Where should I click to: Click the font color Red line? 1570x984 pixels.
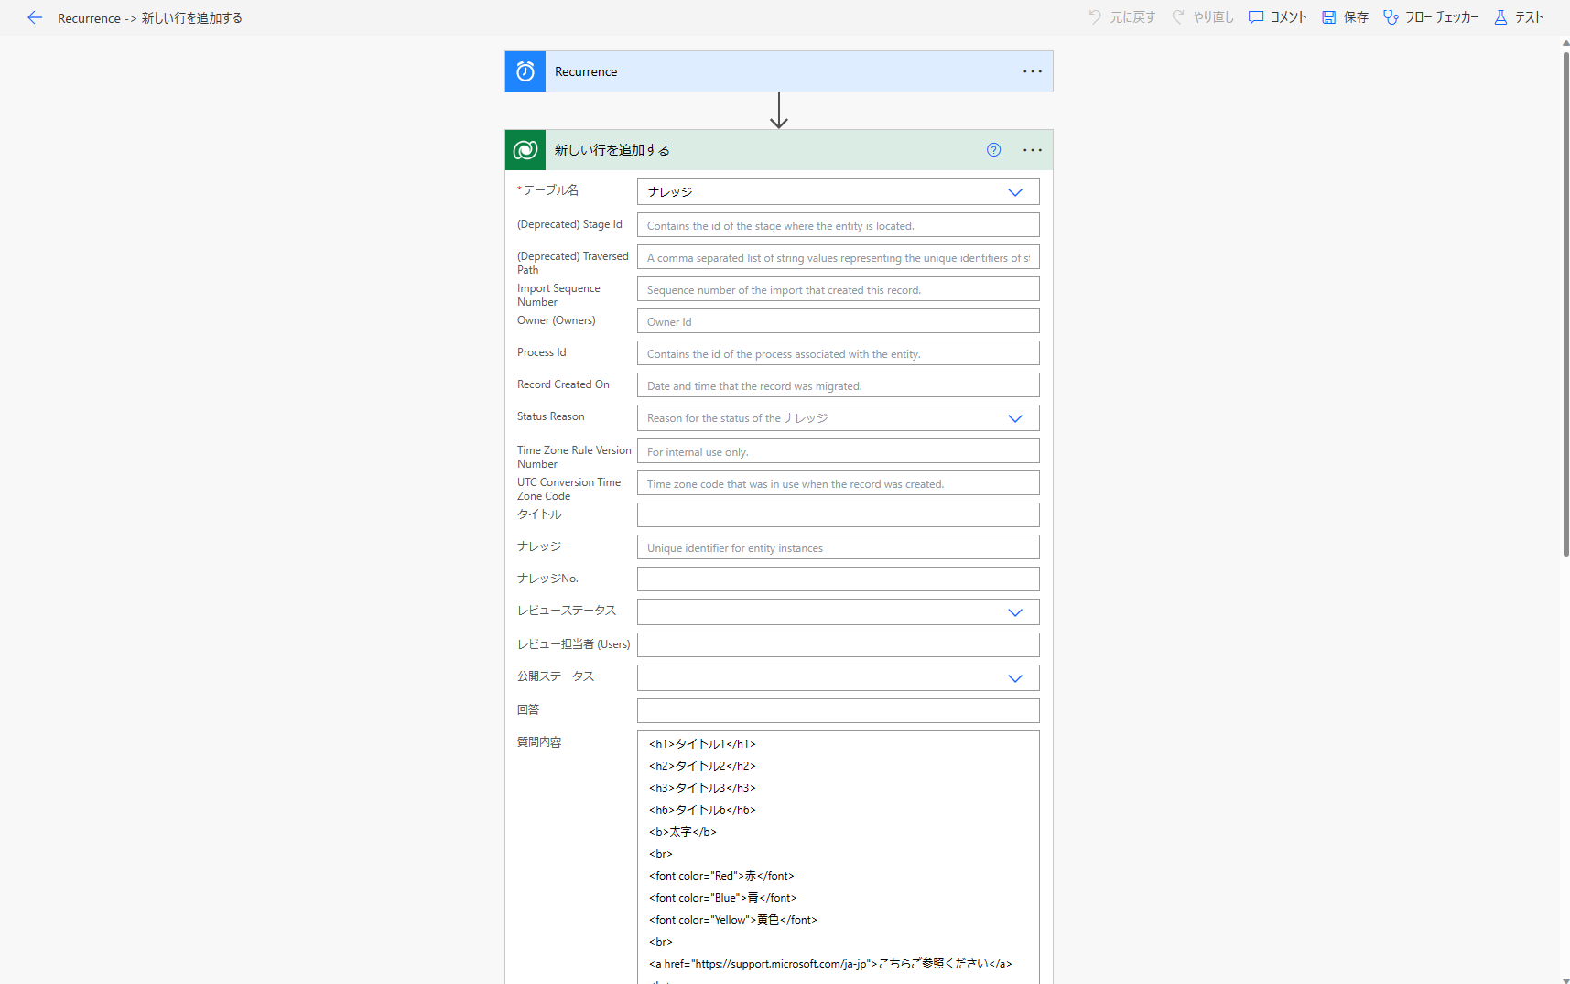coord(721,876)
